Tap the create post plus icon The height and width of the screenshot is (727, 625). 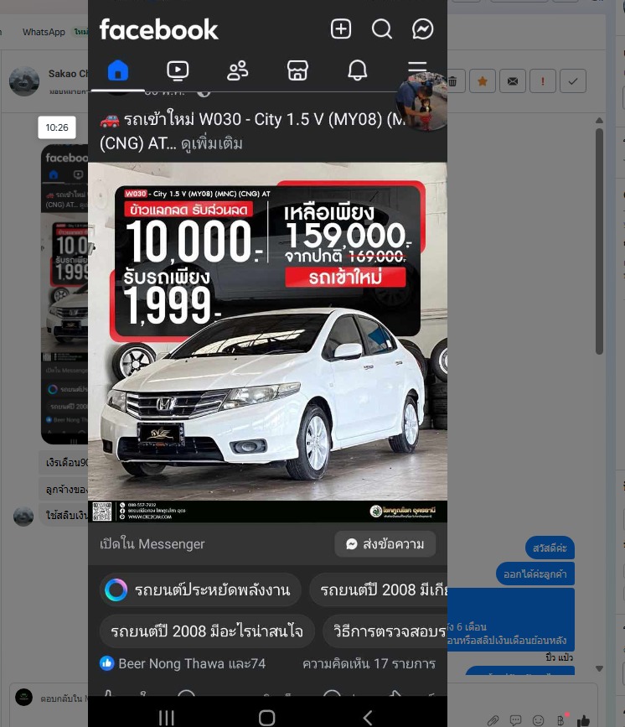click(340, 29)
